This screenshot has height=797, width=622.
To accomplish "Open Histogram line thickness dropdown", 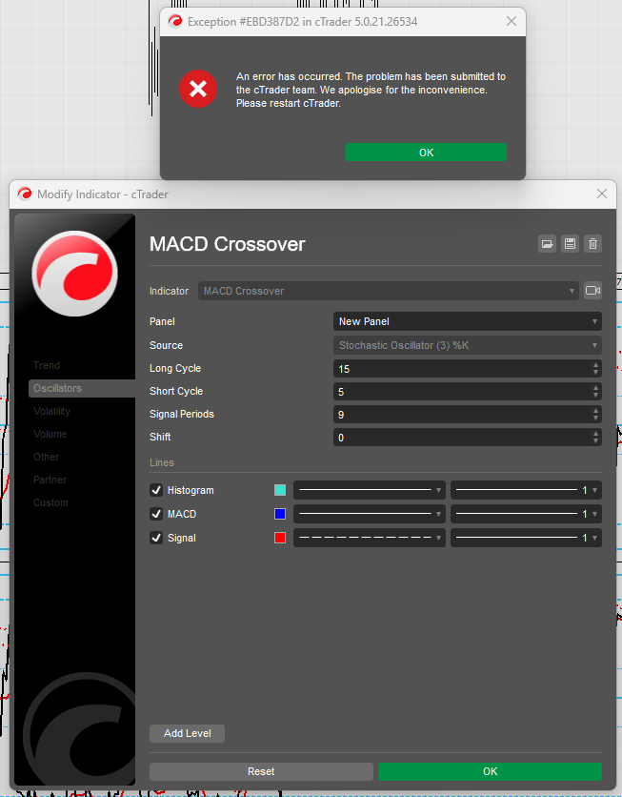I will pyautogui.click(x=526, y=490).
